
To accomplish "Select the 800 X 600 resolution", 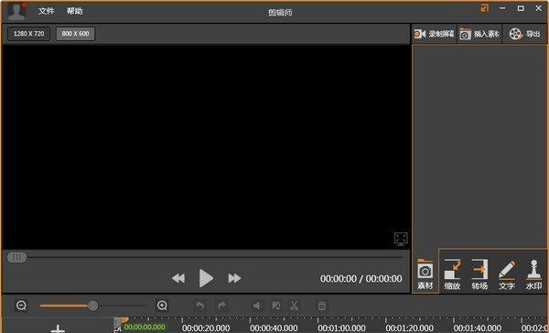I will (75, 34).
